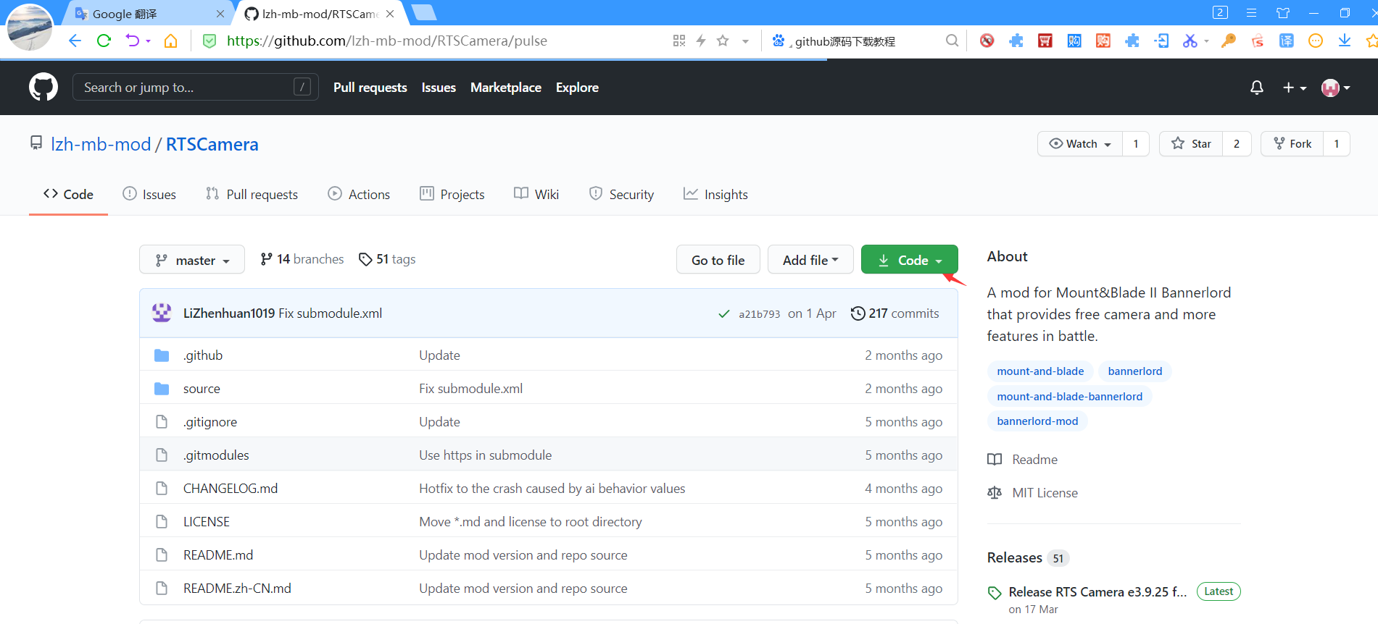Click the mount-and-blade topic tag
Screen dimensions: 1378x624
click(x=1040, y=371)
